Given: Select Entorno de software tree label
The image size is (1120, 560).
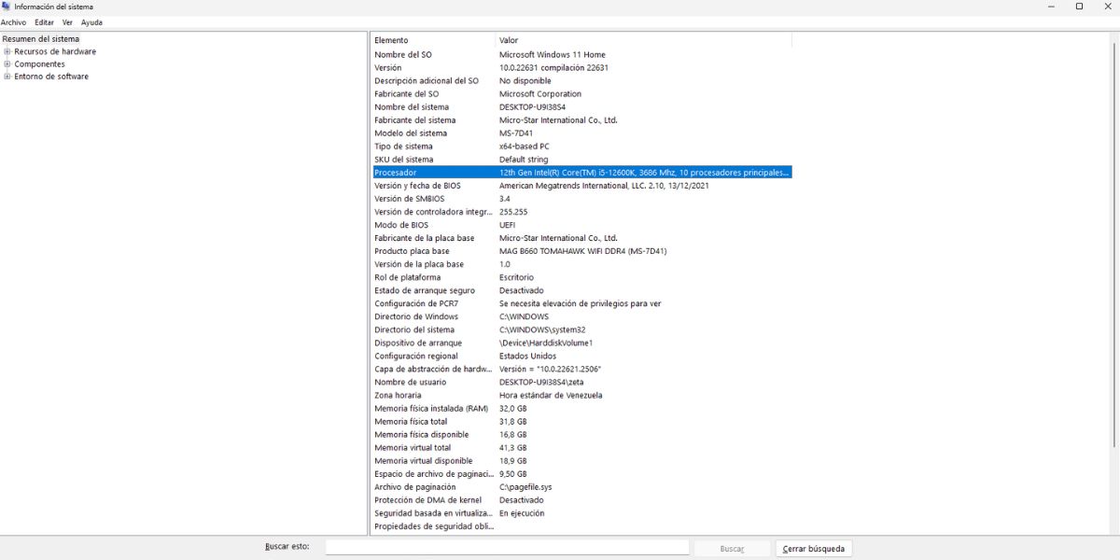Looking at the screenshot, I should [x=51, y=77].
